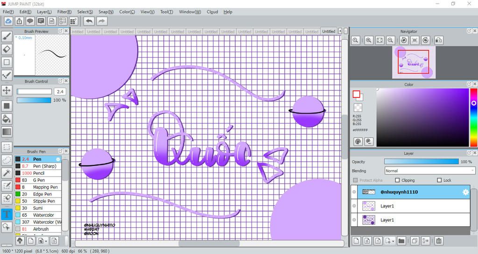Toggle the Lock checkbox

coord(439,180)
